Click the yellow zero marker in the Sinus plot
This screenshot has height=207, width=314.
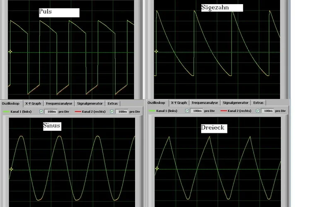[x=11, y=169]
